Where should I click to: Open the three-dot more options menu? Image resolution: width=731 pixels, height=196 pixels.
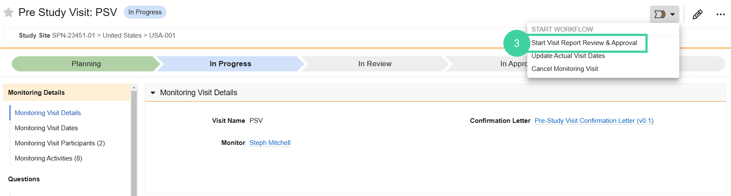point(721,14)
